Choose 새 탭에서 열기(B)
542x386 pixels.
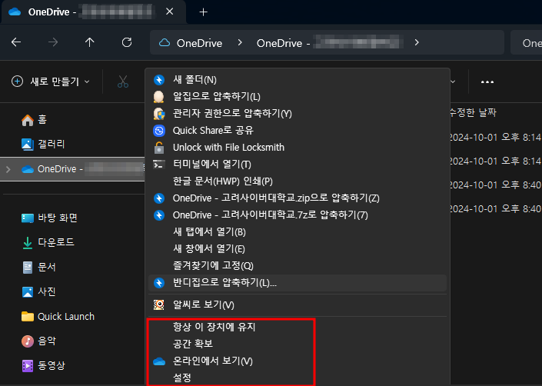click(x=298, y=232)
